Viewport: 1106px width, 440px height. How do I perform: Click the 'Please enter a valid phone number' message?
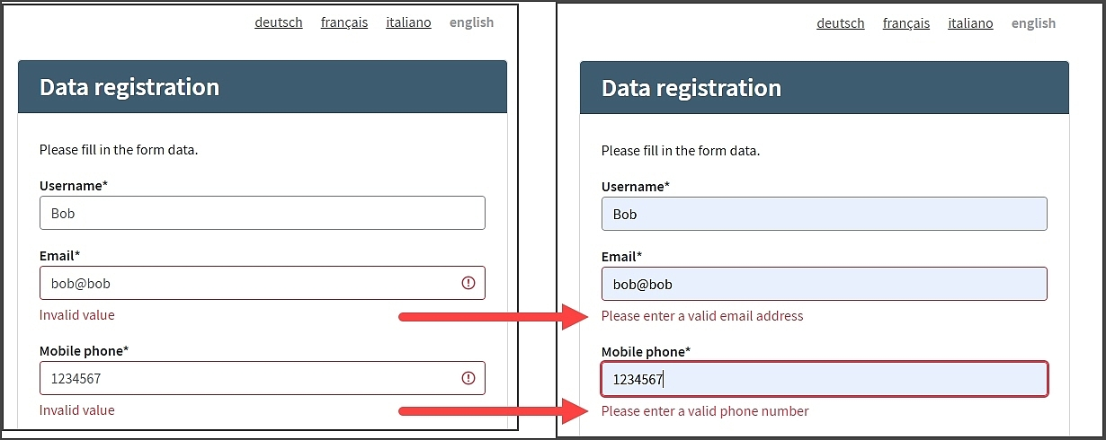coord(705,411)
